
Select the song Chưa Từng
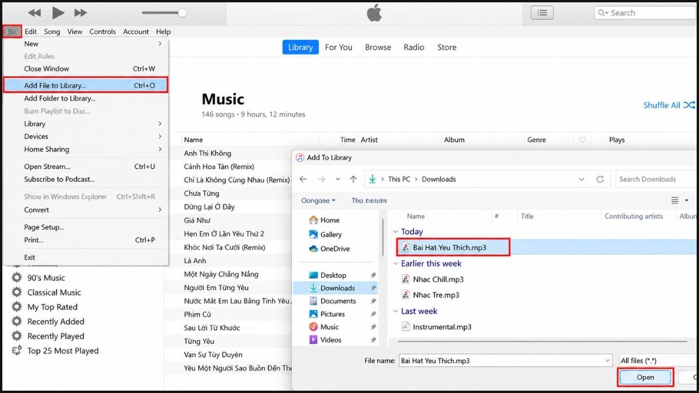(x=200, y=193)
